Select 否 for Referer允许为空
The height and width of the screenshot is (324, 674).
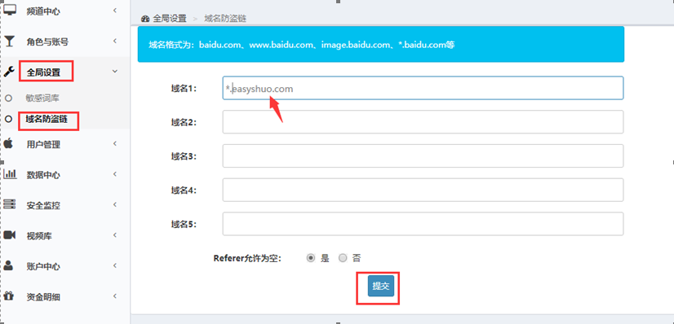coord(343,258)
